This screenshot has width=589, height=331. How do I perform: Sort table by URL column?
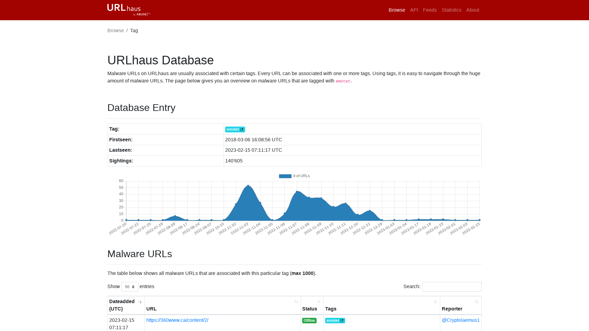(222, 305)
